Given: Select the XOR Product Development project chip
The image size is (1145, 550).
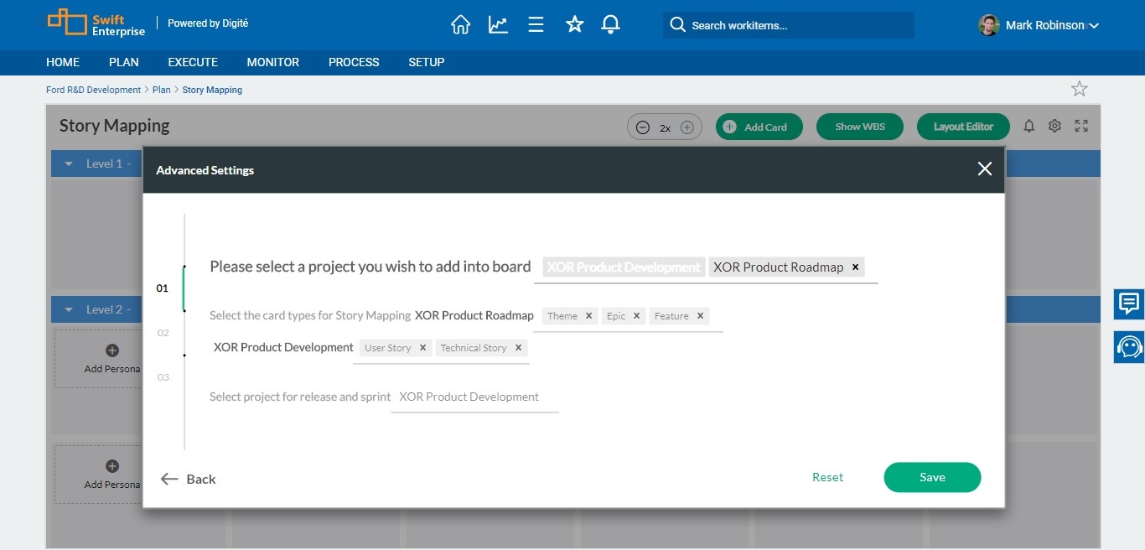Looking at the screenshot, I should pos(624,267).
